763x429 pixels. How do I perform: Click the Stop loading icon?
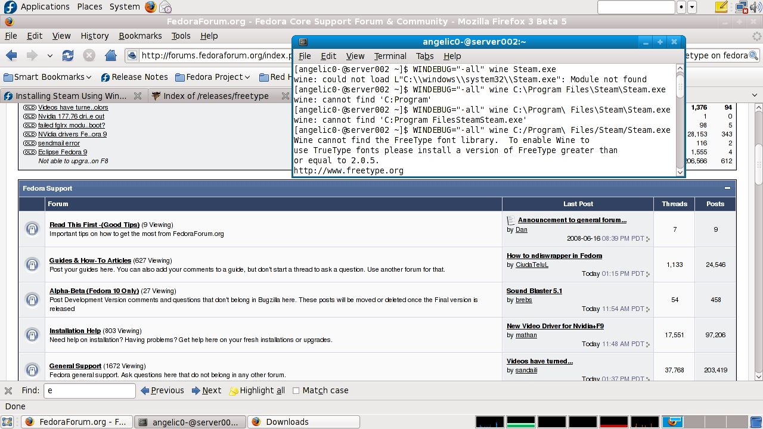[89, 55]
